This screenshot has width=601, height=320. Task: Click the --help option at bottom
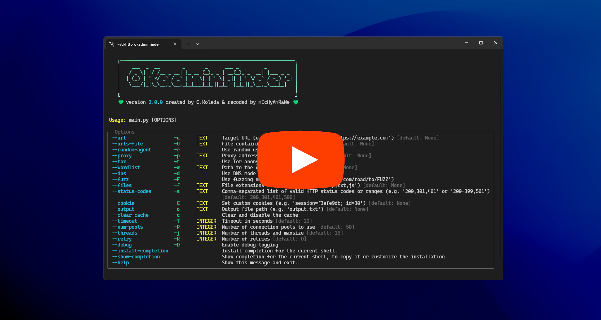pyautogui.click(x=121, y=263)
